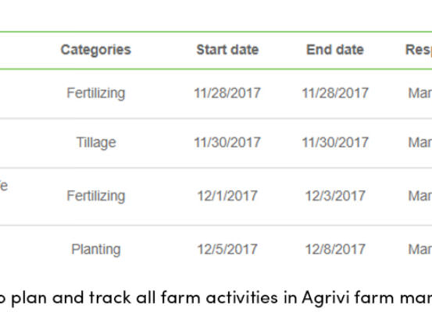Click responsible person in the Planting row
This screenshot has height=312, width=432.
coord(420,250)
